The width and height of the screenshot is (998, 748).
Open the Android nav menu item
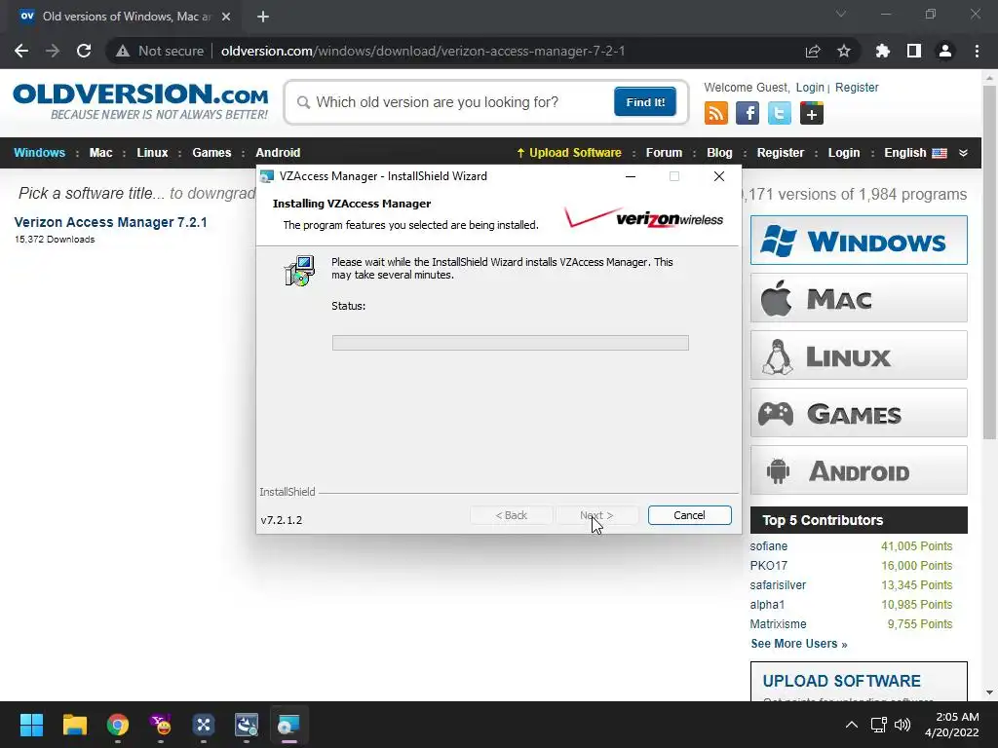tap(278, 153)
